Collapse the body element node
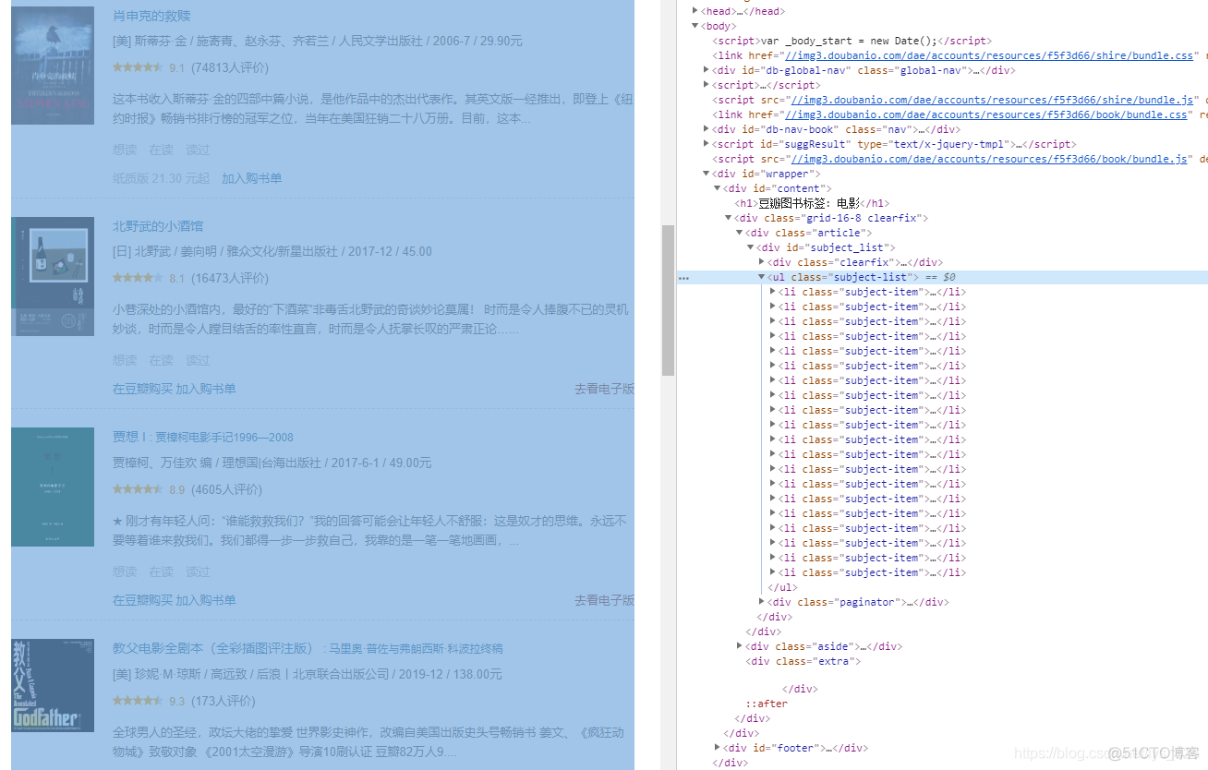The height and width of the screenshot is (770, 1208). coord(695,26)
